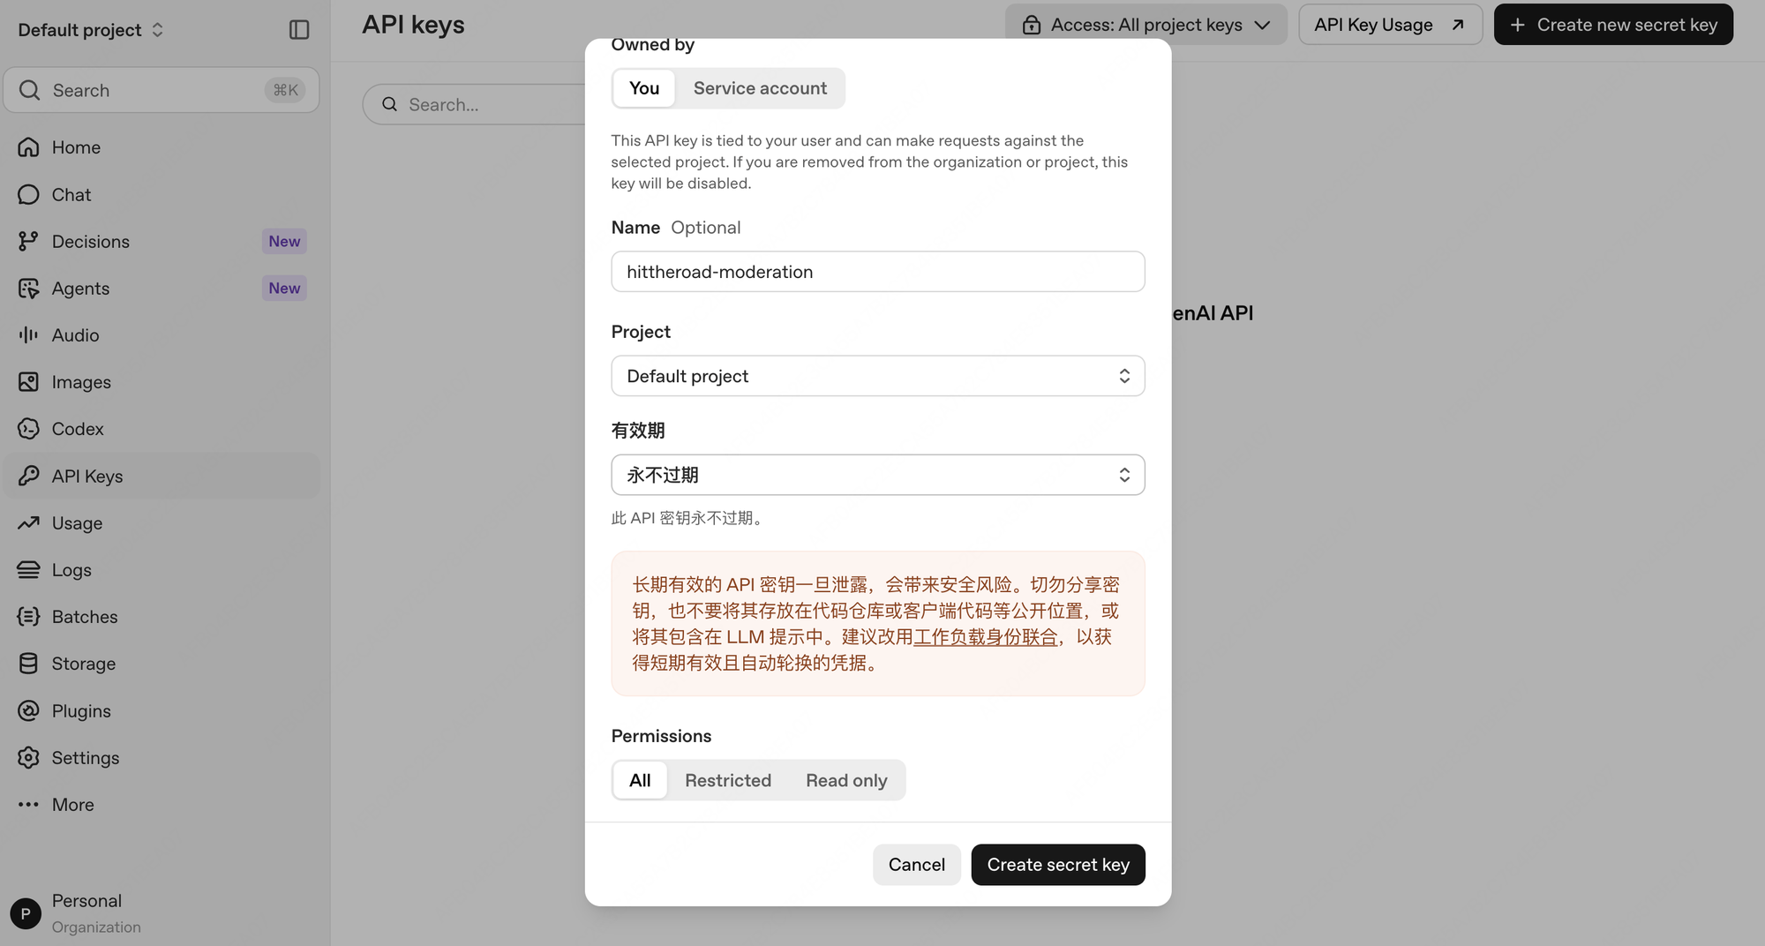Click the Home icon in sidebar
Image resolution: width=1765 pixels, height=946 pixels.
[28, 147]
